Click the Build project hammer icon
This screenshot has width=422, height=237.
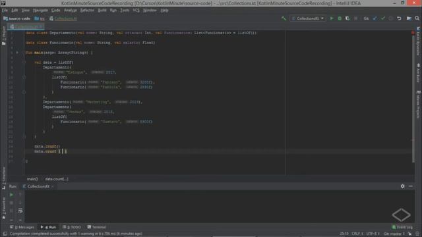click(284, 18)
